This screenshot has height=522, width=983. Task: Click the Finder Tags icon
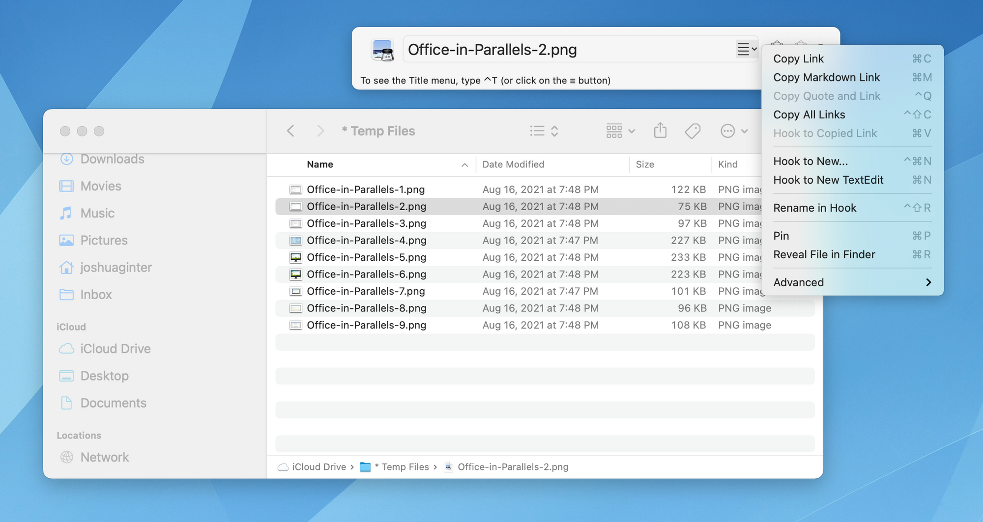[x=693, y=131]
